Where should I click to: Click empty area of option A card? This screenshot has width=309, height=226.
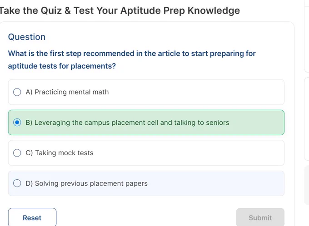point(197,92)
